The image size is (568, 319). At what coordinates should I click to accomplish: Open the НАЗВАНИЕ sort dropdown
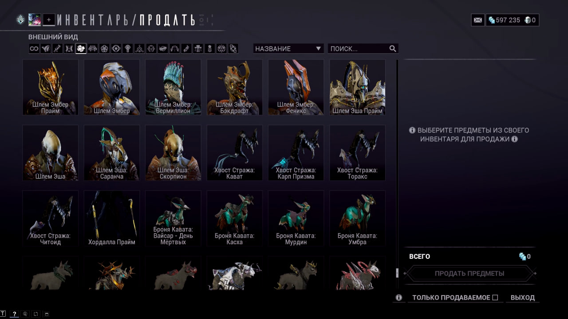[288, 49]
